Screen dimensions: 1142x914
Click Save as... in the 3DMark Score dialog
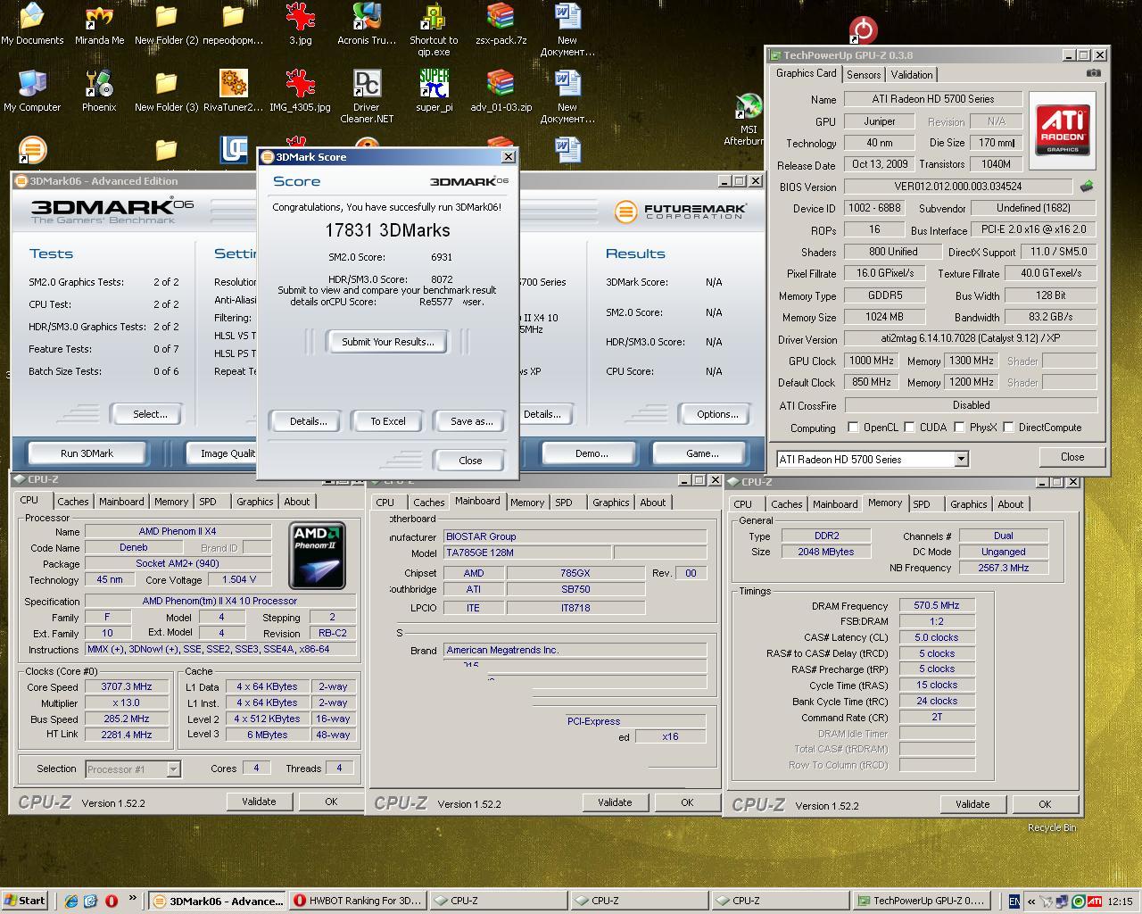click(x=471, y=421)
